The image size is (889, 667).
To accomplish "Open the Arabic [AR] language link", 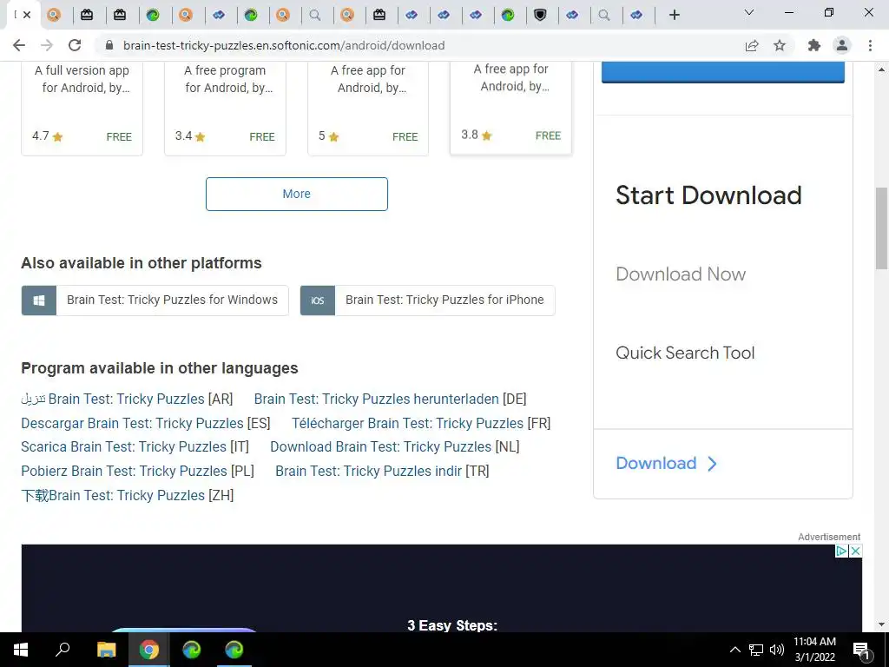I will (127, 399).
